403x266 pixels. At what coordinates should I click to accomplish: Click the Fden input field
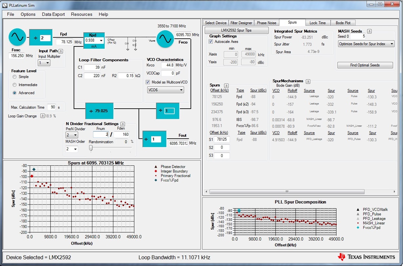pyautogui.click(x=121, y=134)
